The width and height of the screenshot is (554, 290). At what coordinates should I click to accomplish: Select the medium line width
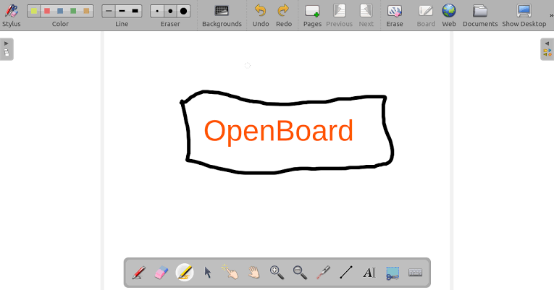point(122,12)
